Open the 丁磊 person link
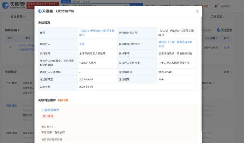 82,44
